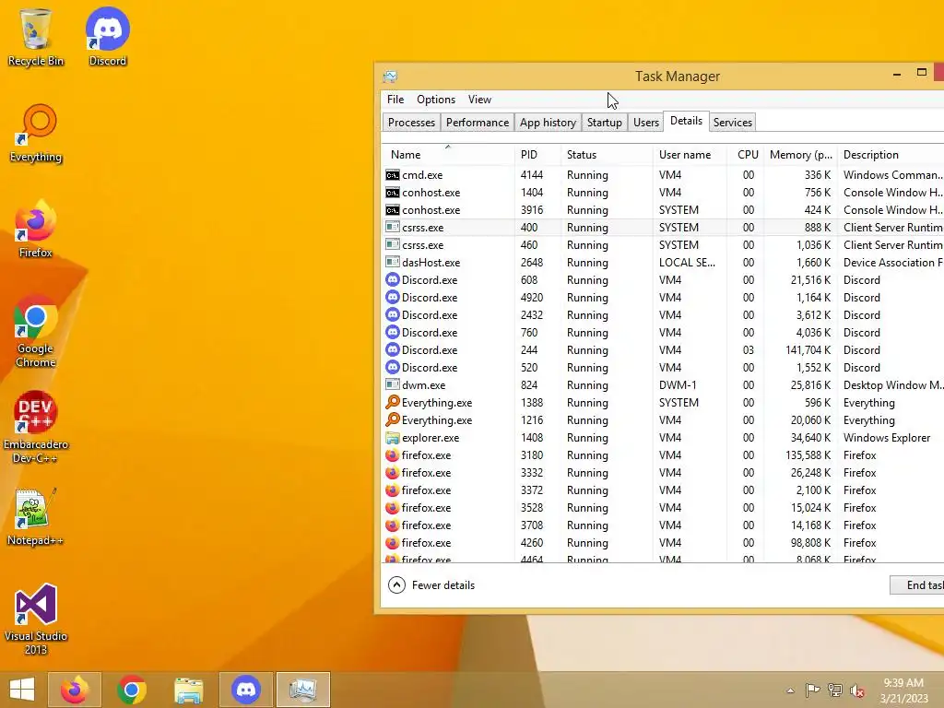
Task: Switch to the App history tab
Action: [x=548, y=123]
